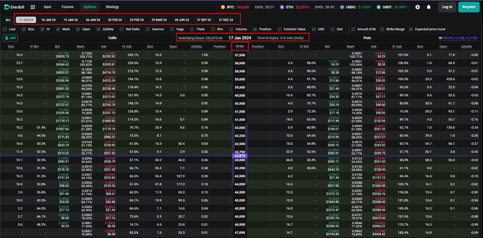The height and width of the screenshot is (238, 483).
Task: Select the 29 MAR 24 expiry
Action: click(159, 20)
